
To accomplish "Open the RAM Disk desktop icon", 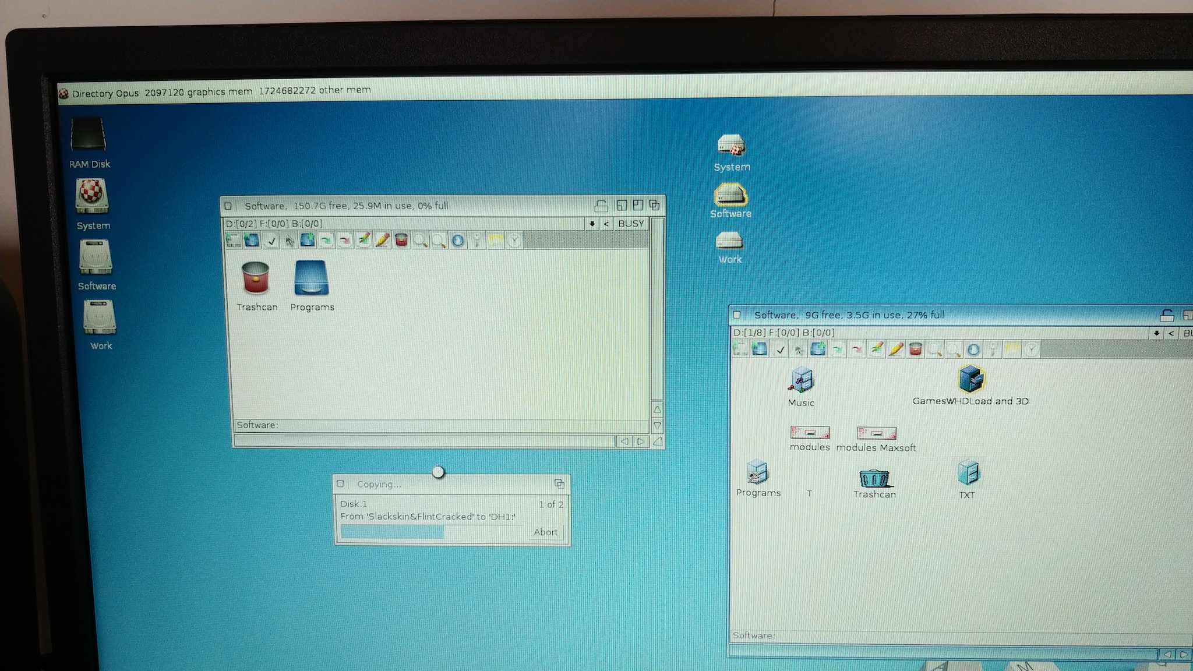I will pyautogui.click(x=88, y=135).
